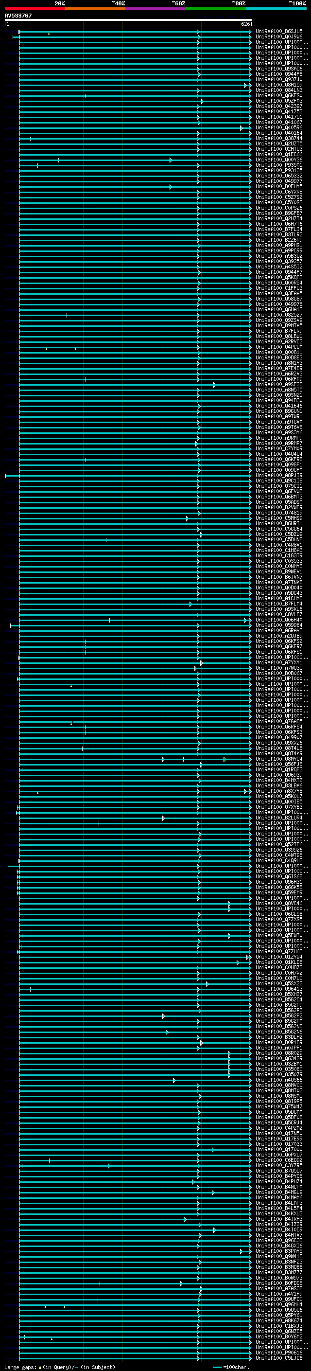Viewport: 311px width, 1371px height.
Task: Select the UniRef100_B7FLM4 label
Action: pos(279,604)
